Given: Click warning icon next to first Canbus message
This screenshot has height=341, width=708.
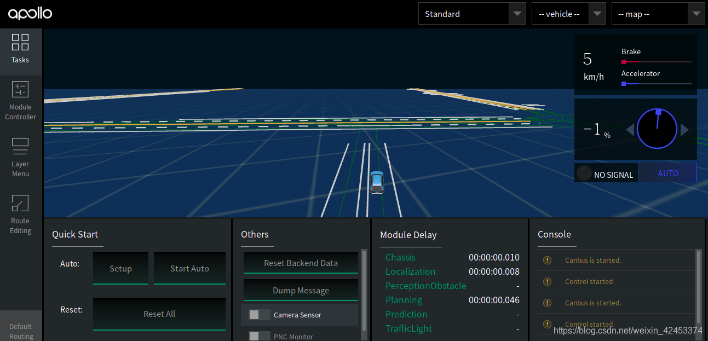Looking at the screenshot, I should coord(547,260).
